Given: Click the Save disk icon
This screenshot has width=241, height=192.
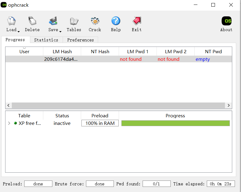Looking at the screenshot, I should click(x=53, y=21).
